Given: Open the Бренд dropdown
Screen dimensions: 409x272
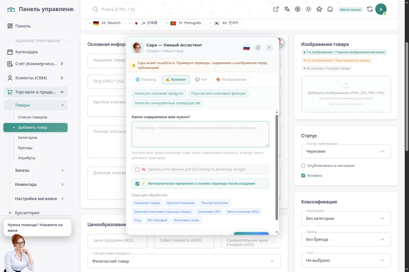Looking at the screenshot, I should pos(346,239).
